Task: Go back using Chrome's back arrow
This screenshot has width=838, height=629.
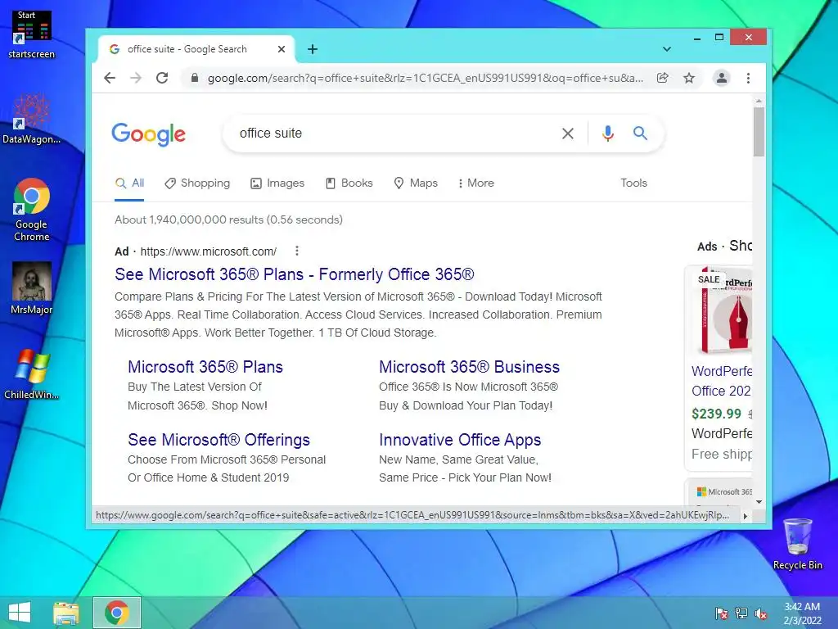Action: (x=110, y=78)
